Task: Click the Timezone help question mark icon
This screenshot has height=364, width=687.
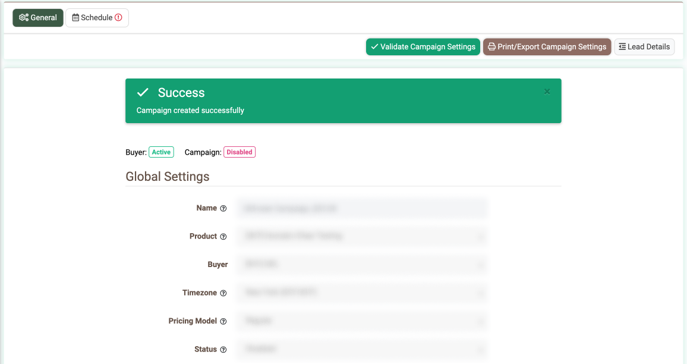Action: click(223, 293)
